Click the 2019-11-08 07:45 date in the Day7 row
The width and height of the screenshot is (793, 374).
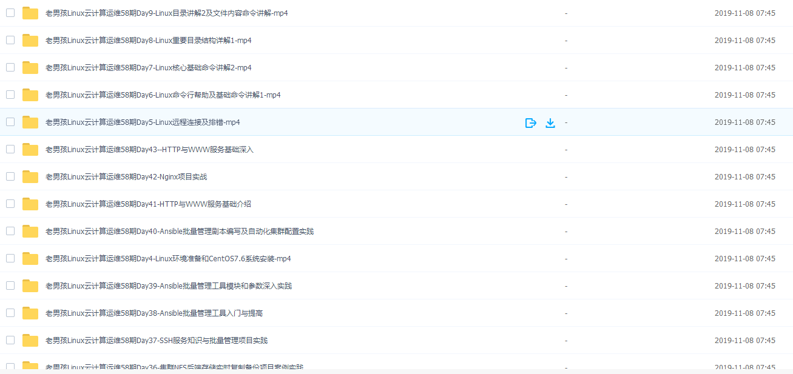745,67
